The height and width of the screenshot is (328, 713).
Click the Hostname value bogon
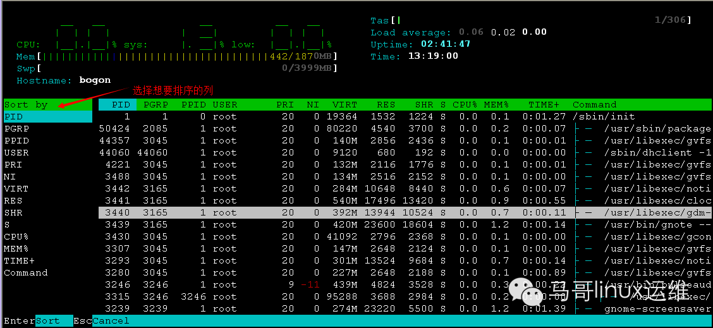(x=95, y=80)
